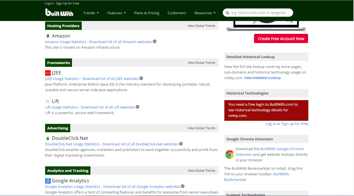Click the BuiltWith logo
This screenshot has height=196, width=354.
[x=59, y=13]
